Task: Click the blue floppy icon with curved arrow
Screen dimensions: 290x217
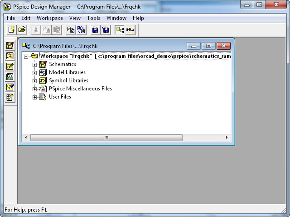Action: 105,30
